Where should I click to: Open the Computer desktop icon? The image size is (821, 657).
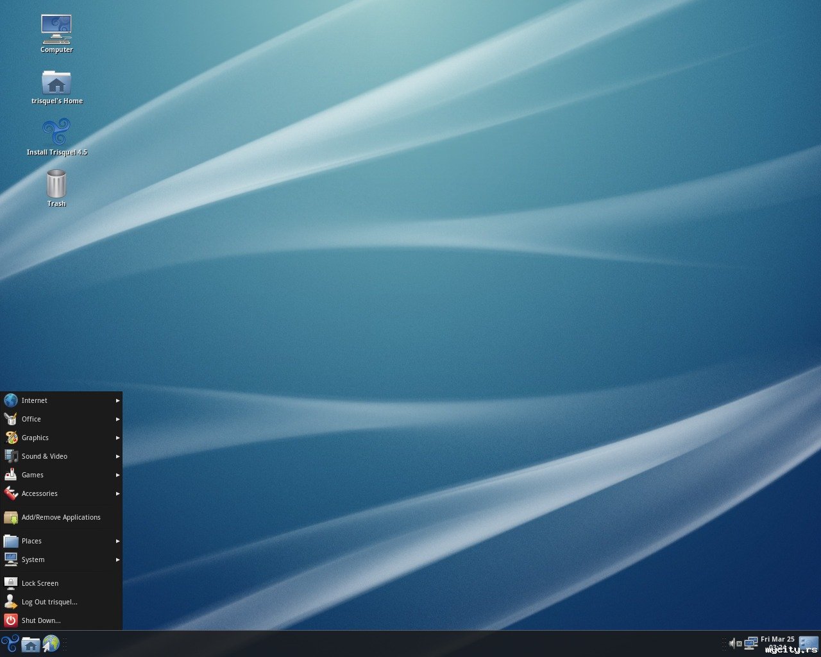(56, 33)
